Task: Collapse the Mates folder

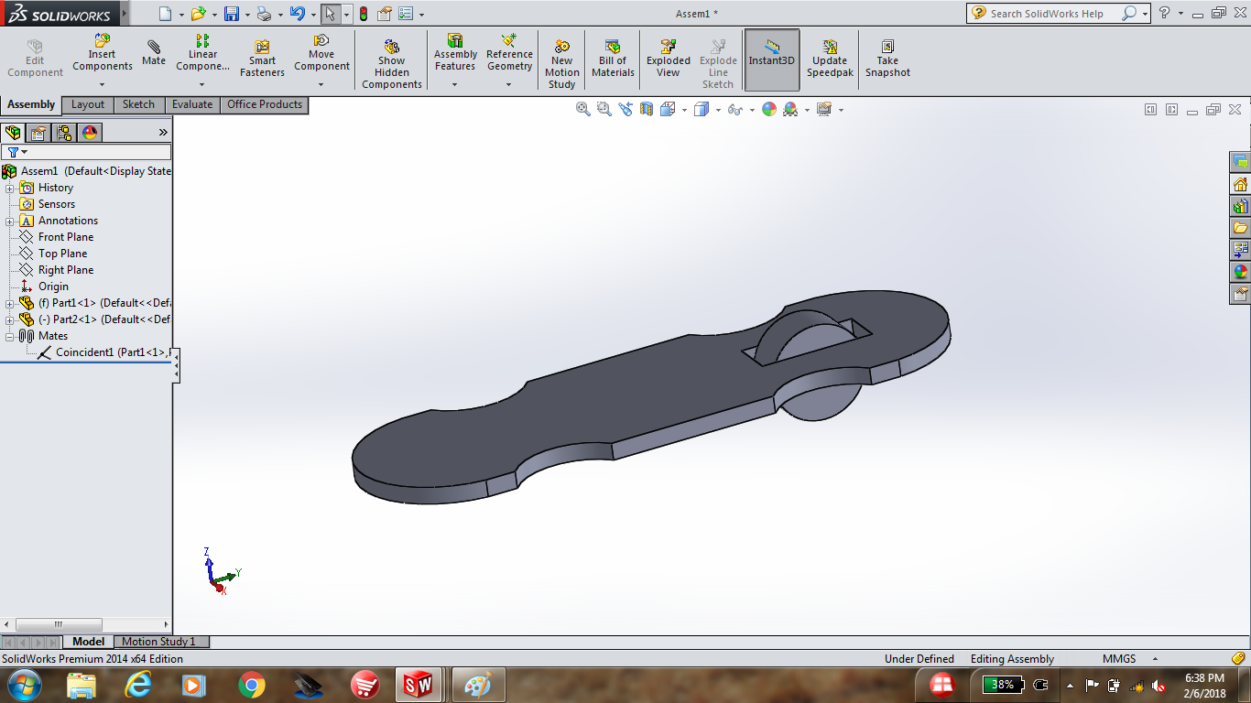Action: 9,336
